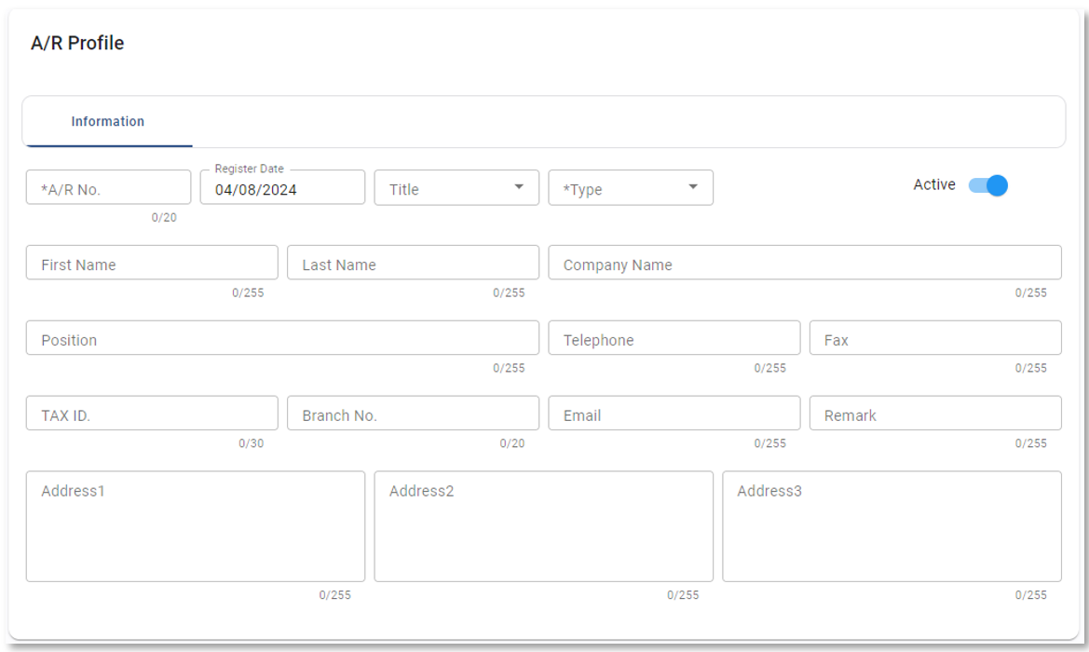This screenshot has width=1089, height=652.
Task: Click the A/R No. input field
Action: point(108,188)
